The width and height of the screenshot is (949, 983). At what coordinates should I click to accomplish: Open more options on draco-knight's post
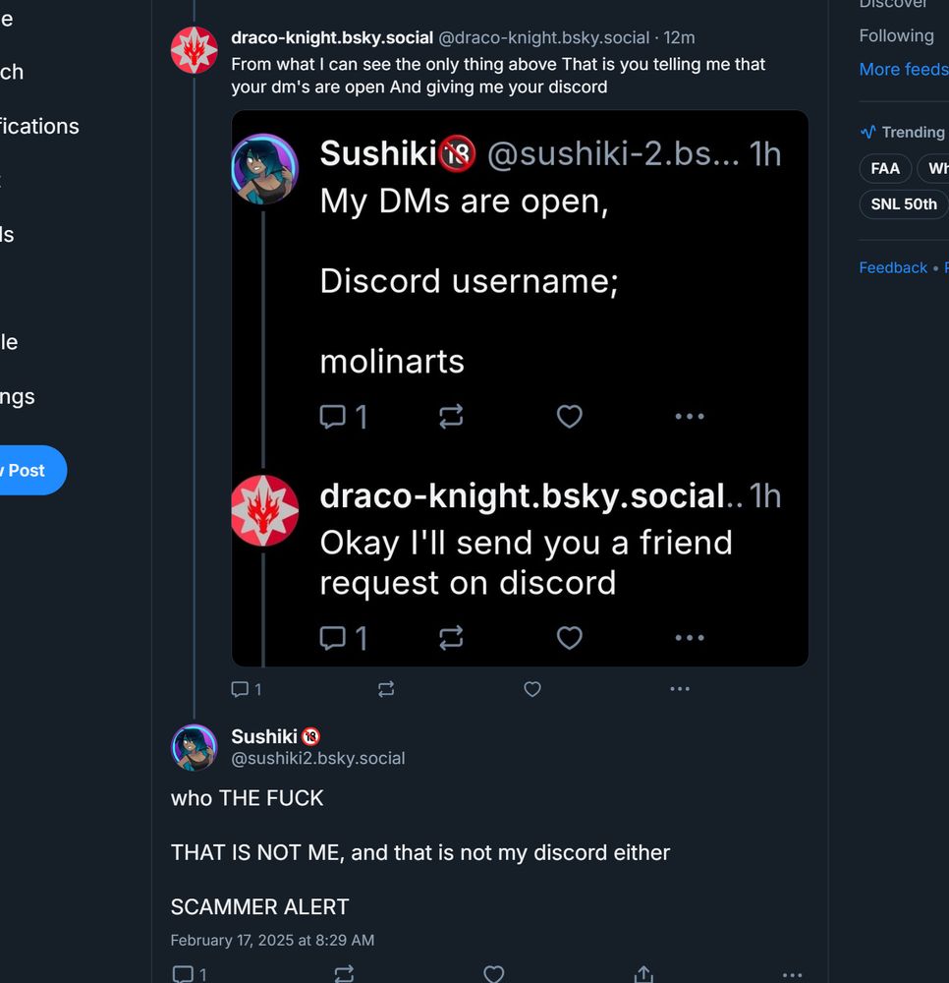[680, 690]
